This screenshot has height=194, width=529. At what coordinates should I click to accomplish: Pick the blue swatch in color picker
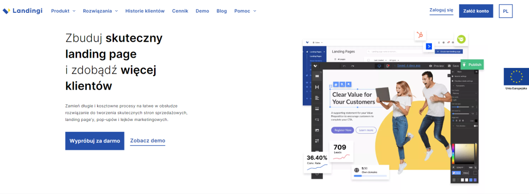point(471,180)
